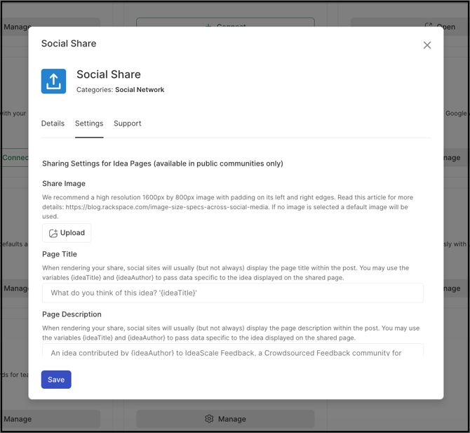Image resolution: width=470 pixels, height=433 pixels.
Task: Save the sharing settings
Action: [56, 380]
